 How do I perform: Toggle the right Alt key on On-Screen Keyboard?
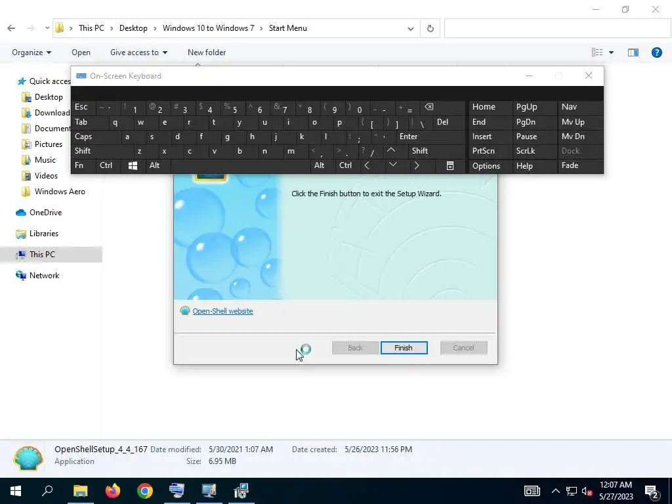pos(322,165)
